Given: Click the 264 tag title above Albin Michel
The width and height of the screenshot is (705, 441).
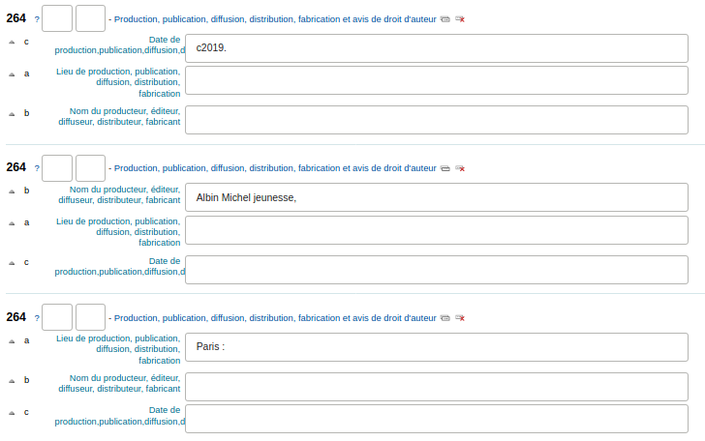Looking at the screenshot, I should coord(275,168).
